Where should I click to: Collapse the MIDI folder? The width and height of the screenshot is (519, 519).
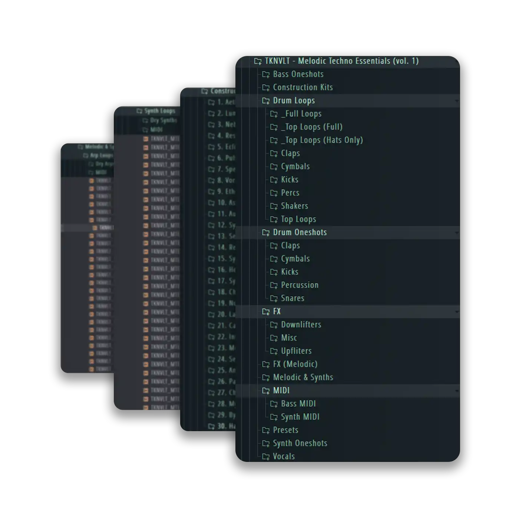(x=456, y=391)
